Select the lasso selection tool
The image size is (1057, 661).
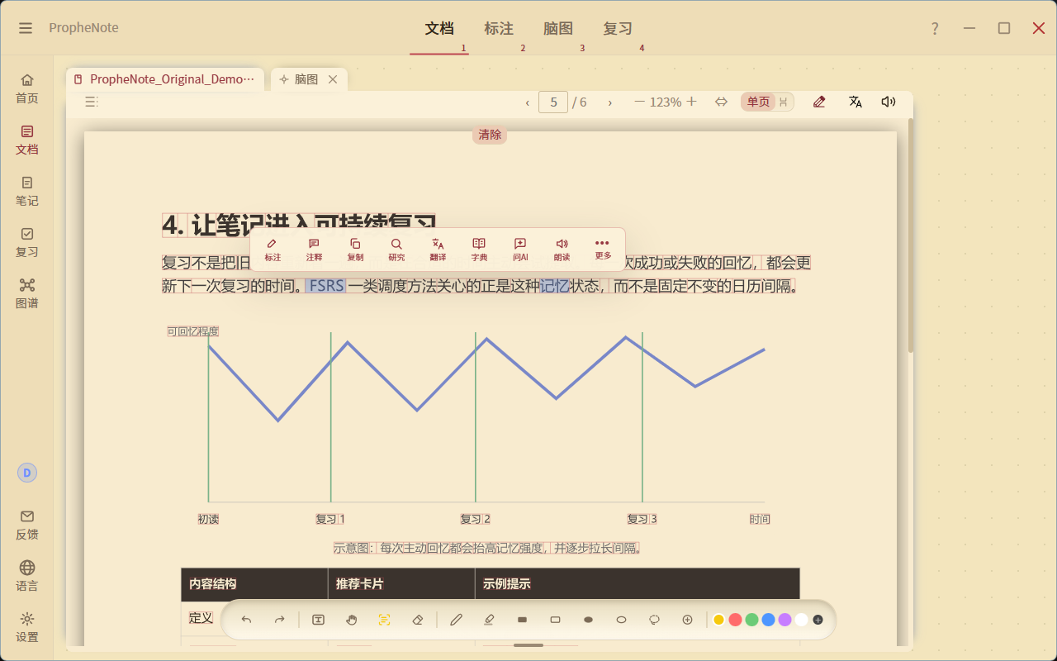(x=654, y=620)
